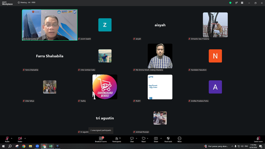Open Breakout rooms panel
Image resolution: width=265 pixels, height=149 pixels.
tap(101, 139)
